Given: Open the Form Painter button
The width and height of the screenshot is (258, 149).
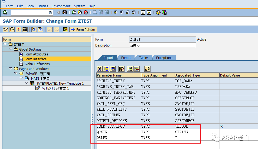Looking at the screenshot, I should (x=83, y=29).
